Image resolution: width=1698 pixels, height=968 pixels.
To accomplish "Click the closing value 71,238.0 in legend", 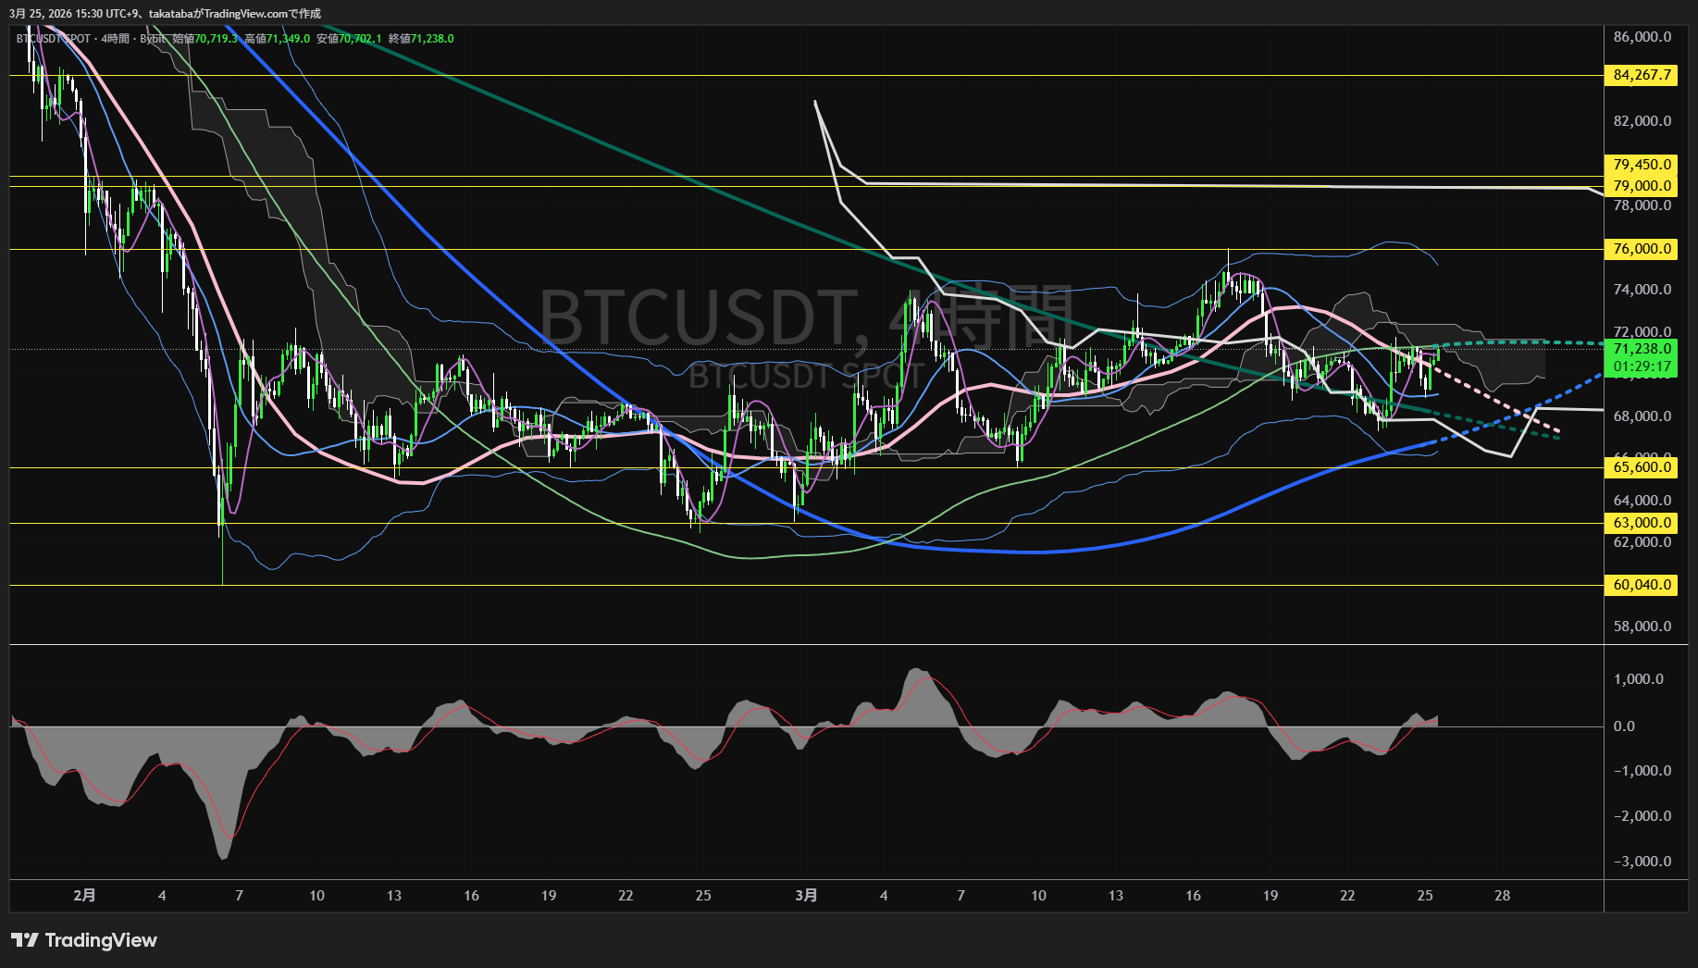I will click(431, 39).
